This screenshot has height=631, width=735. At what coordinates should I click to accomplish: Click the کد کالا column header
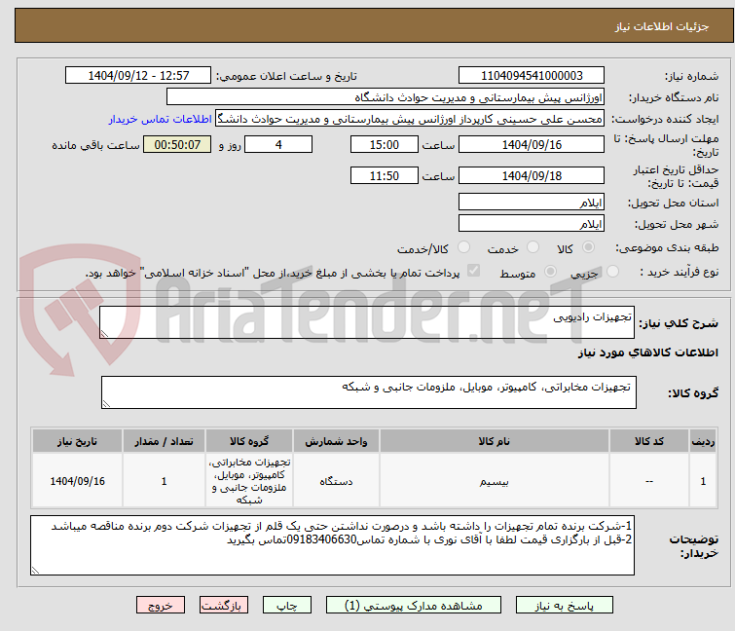click(x=649, y=441)
